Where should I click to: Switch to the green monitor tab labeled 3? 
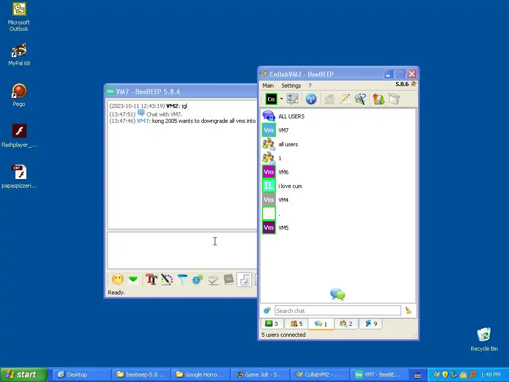(272, 323)
